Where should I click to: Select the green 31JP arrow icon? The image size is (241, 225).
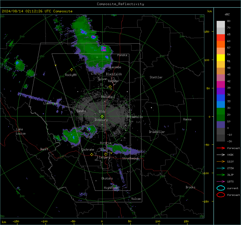point(221,175)
